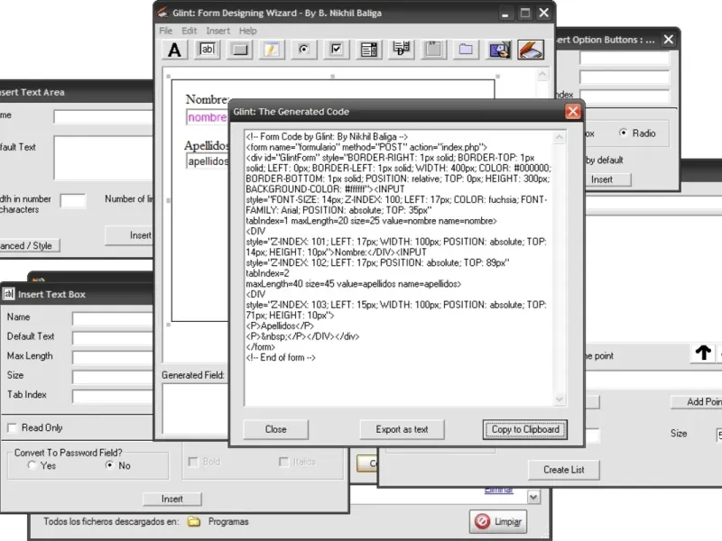Image resolution: width=722 pixels, height=541 pixels.
Task: Click the Default Text field in Insert Text Box
Action: [x=114, y=337]
